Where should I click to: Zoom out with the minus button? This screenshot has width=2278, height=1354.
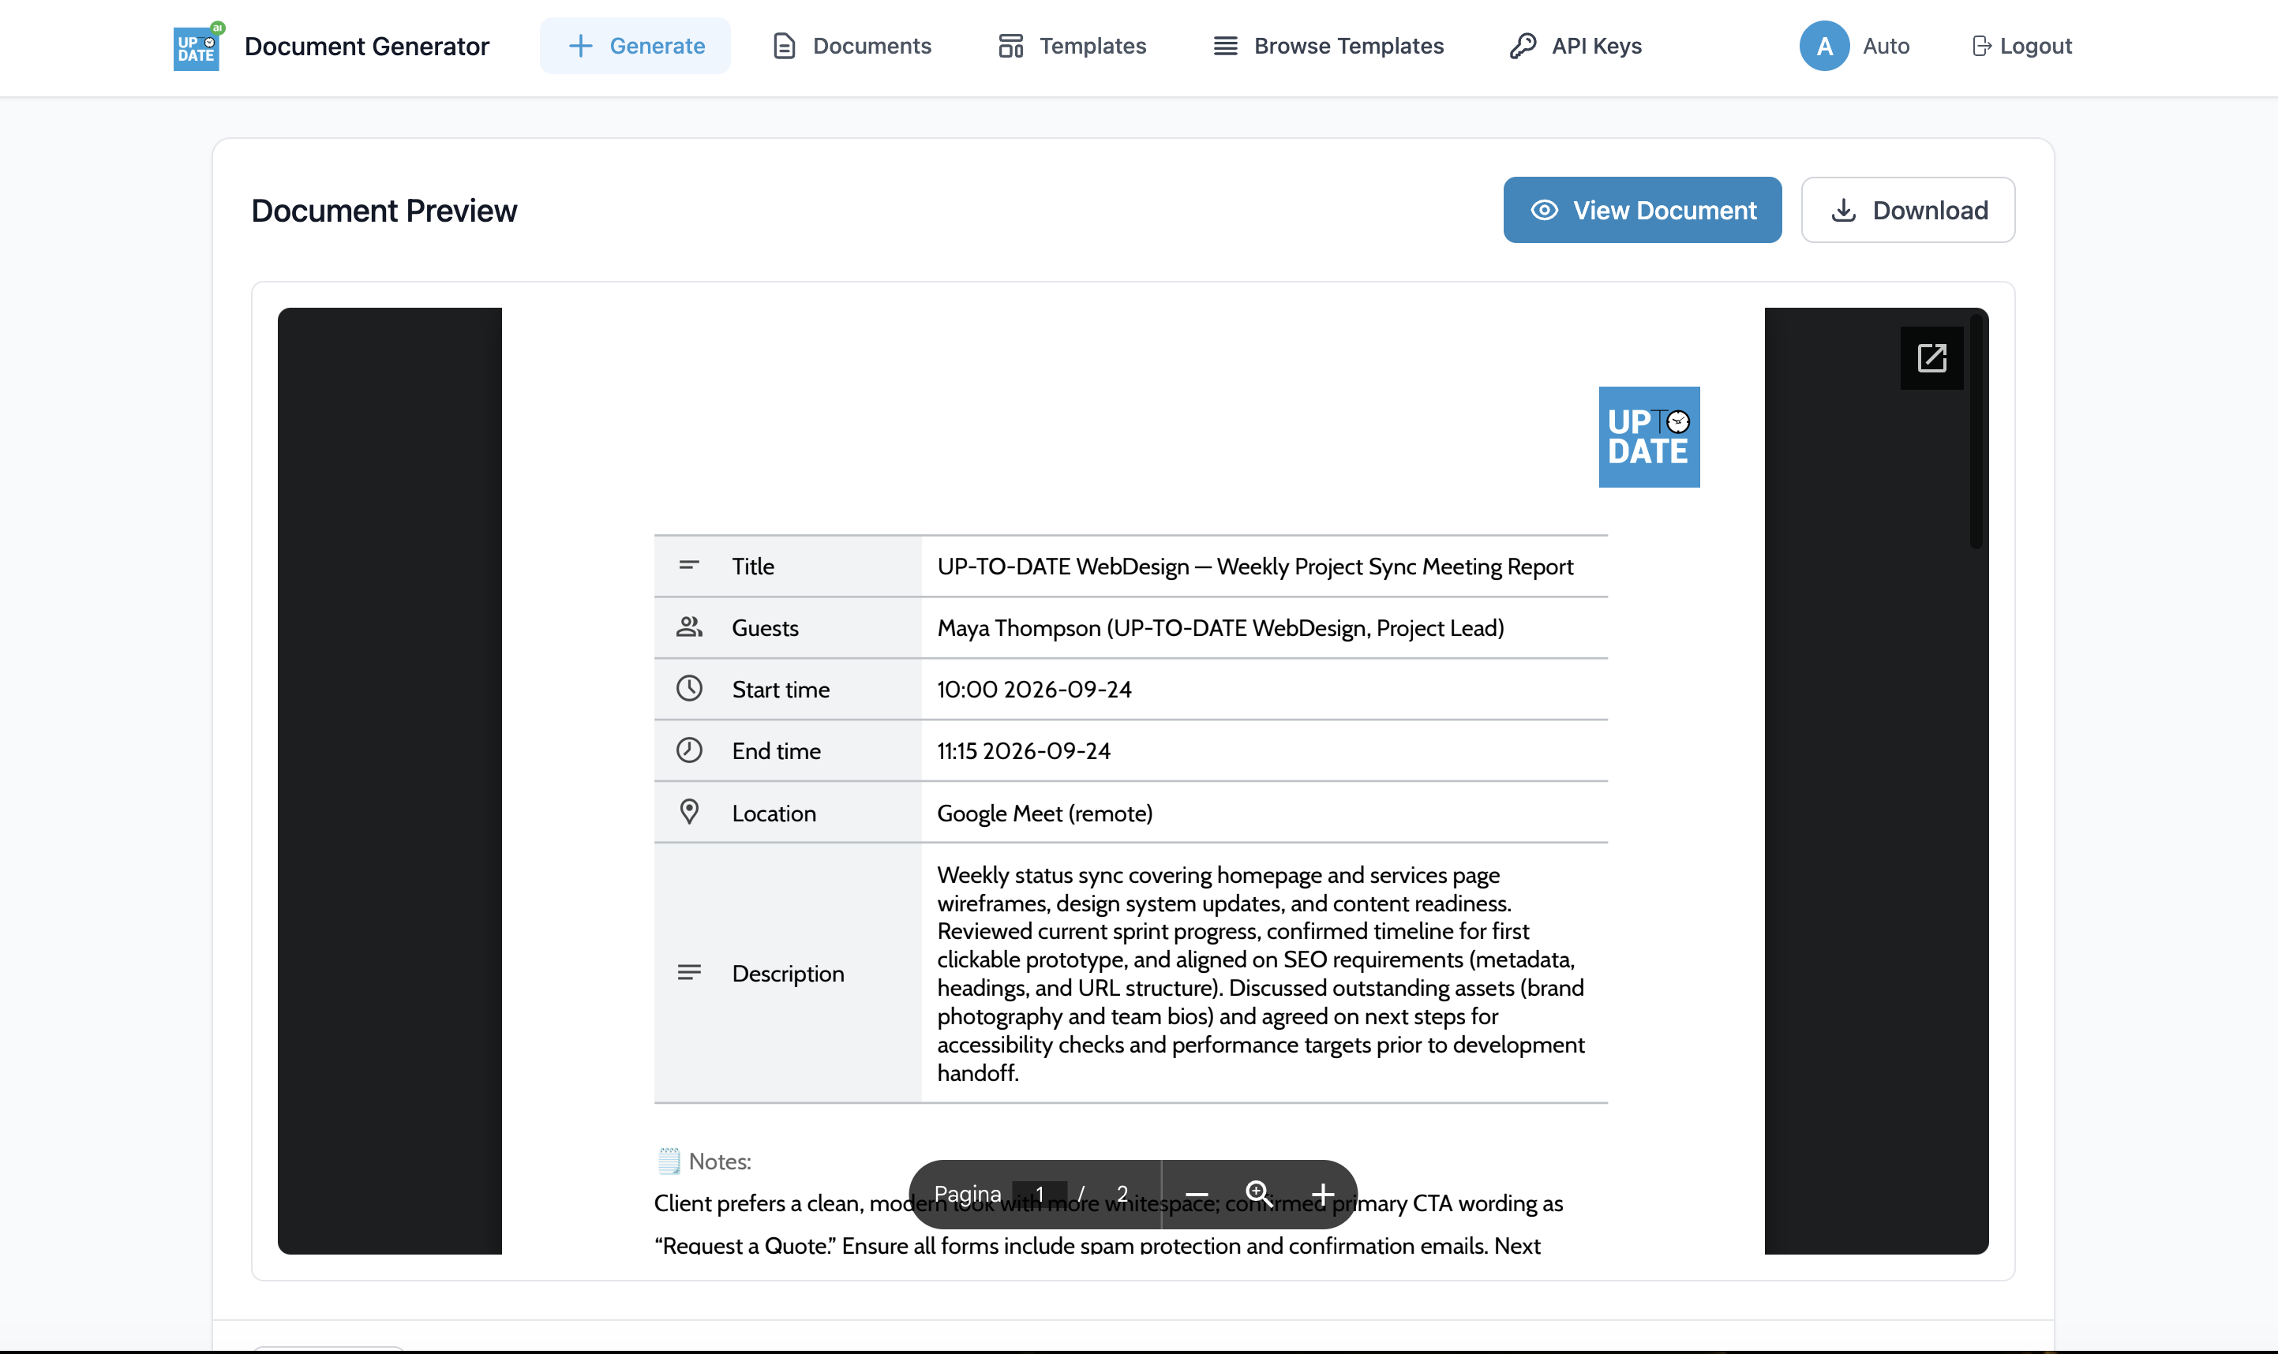click(1197, 1195)
